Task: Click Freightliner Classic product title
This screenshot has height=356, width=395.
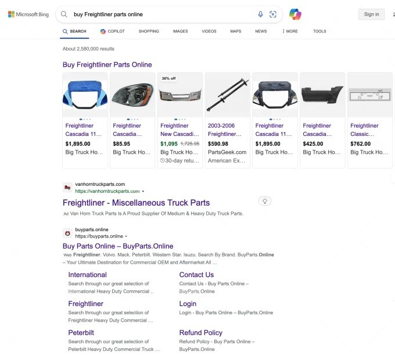Action: tap(364, 130)
